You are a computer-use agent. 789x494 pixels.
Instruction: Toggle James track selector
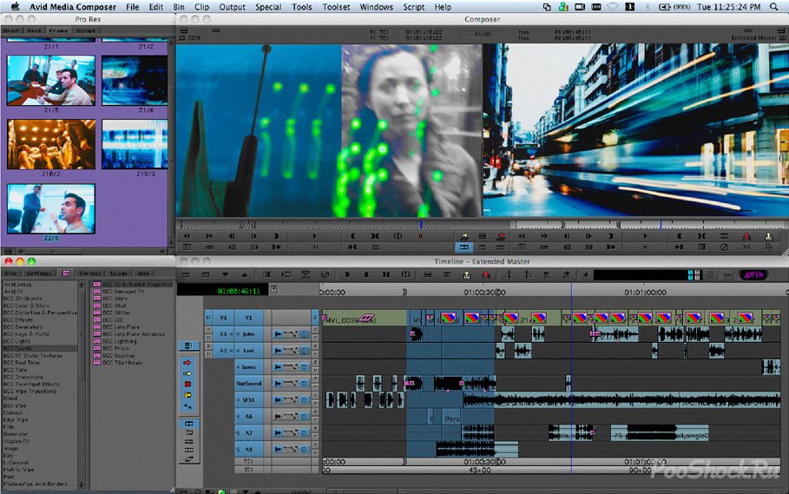click(249, 367)
